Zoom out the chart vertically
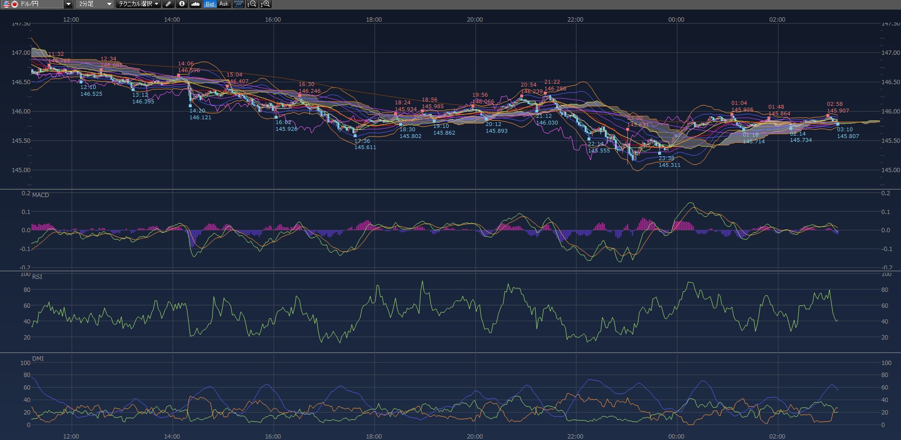 pos(251,4)
